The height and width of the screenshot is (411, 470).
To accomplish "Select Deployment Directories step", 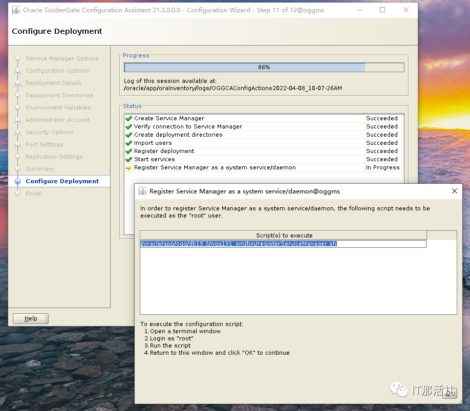I will click(59, 95).
